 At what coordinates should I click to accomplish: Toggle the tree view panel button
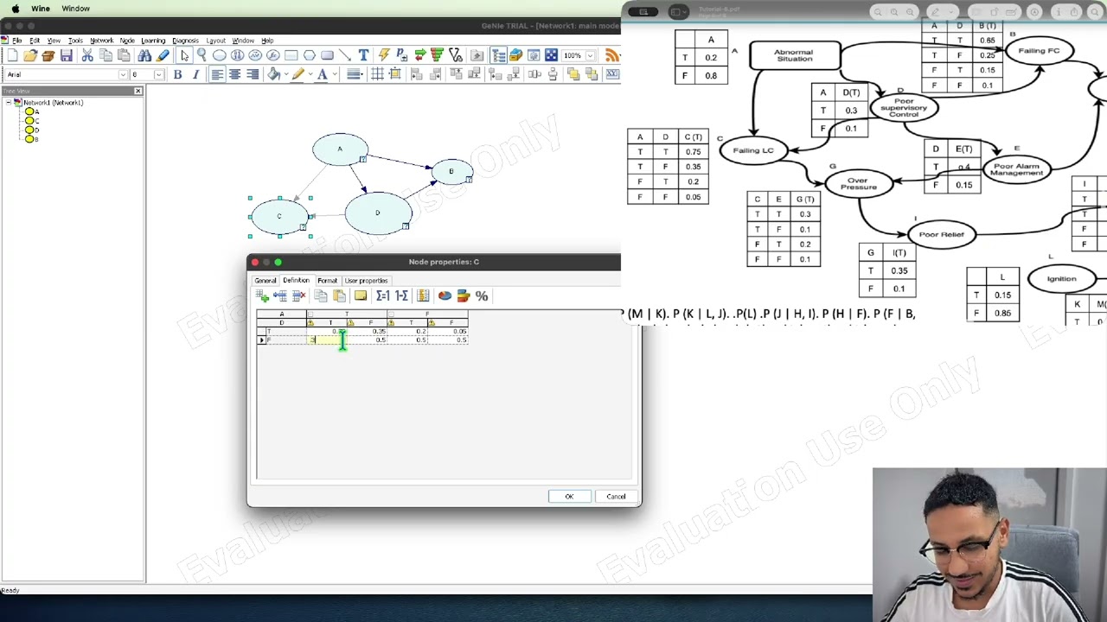498,55
